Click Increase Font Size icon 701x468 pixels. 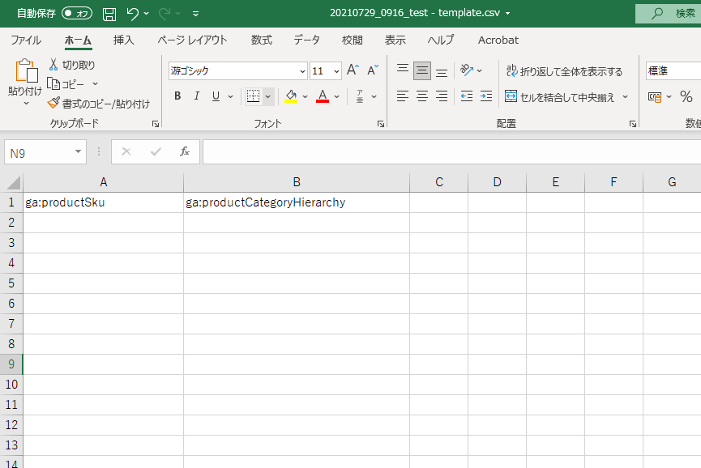353,70
